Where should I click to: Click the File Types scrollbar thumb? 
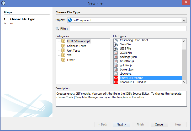184,65
